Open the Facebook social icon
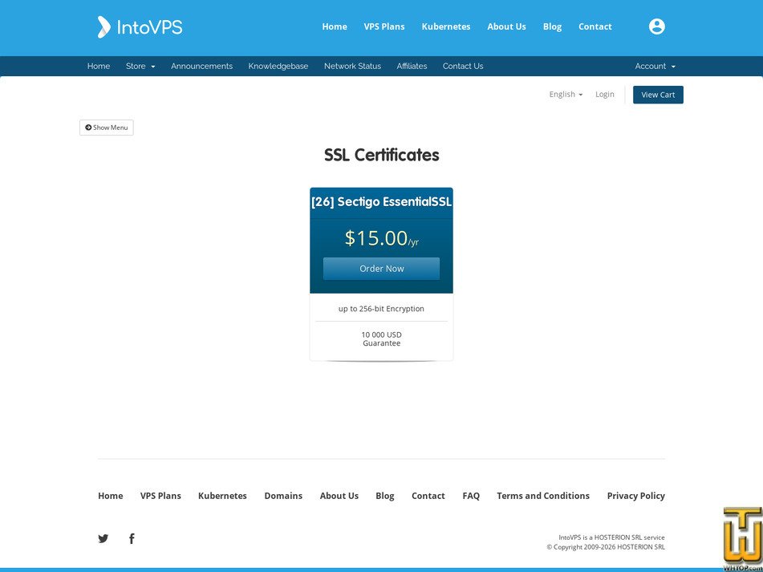The width and height of the screenshot is (763, 572). [132, 538]
